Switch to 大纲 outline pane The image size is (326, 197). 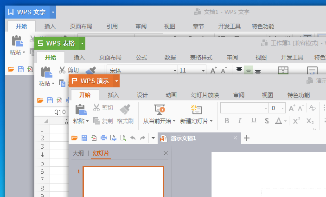click(x=78, y=153)
